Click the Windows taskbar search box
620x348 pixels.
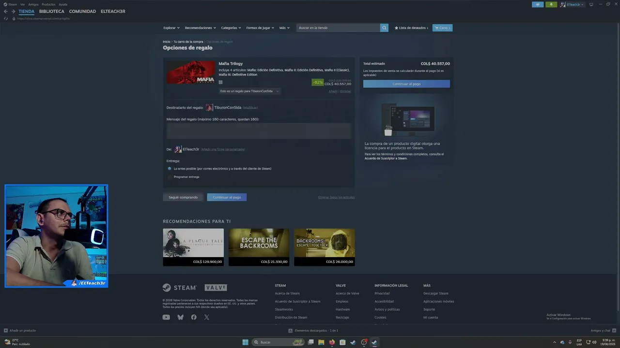point(279,342)
